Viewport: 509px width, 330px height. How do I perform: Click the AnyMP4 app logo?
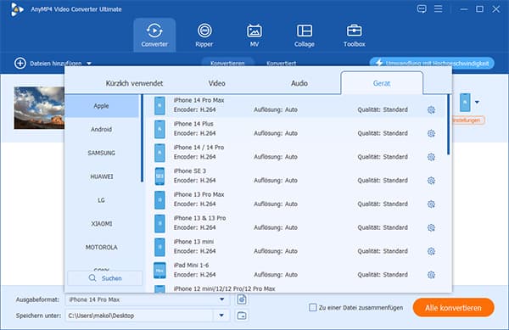17,9
